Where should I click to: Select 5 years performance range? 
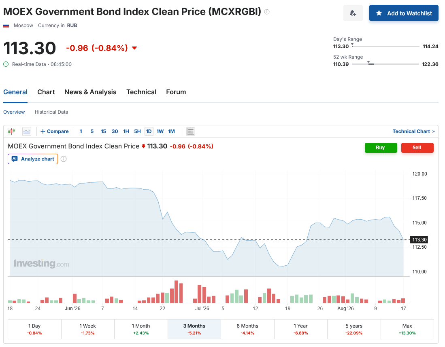tap(354, 329)
